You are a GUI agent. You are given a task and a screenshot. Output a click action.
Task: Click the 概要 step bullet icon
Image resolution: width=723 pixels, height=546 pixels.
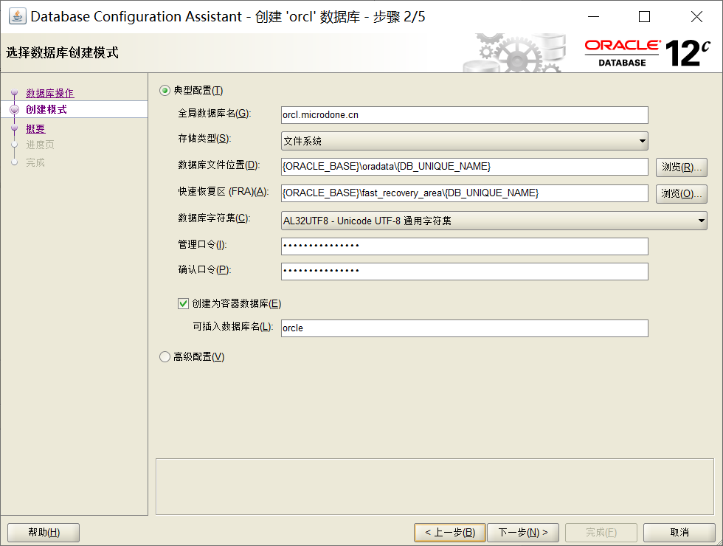coord(14,128)
